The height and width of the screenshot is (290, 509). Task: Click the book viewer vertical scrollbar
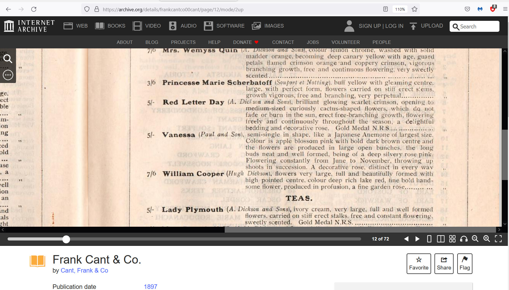click(x=505, y=155)
